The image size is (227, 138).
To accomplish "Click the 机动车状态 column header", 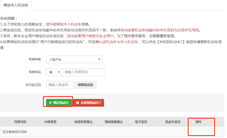I will pyautogui.click(x=173, y=122).
